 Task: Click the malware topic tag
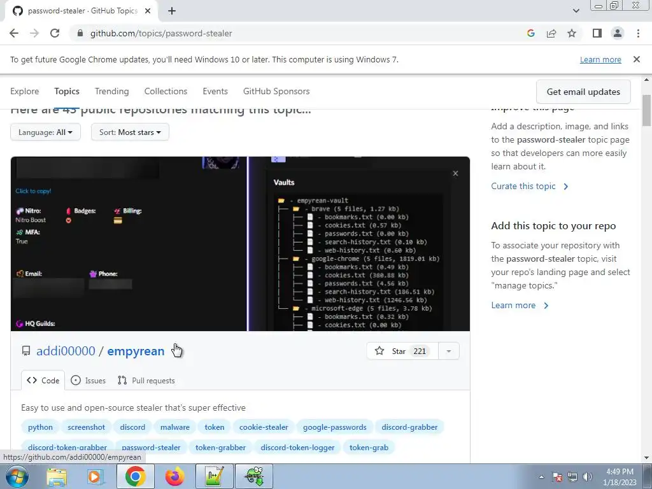pyautogui.click(x=175, y=427)
